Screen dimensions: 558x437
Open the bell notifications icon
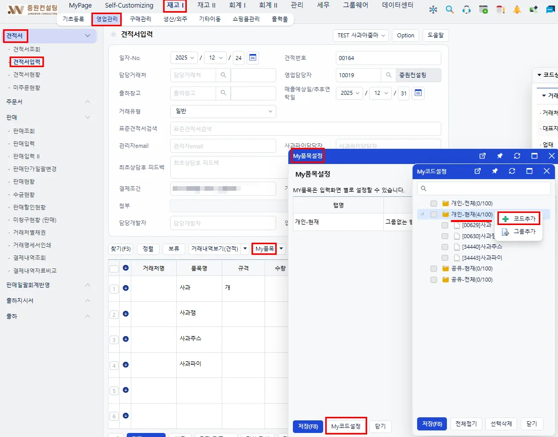[x=517, y=10]
